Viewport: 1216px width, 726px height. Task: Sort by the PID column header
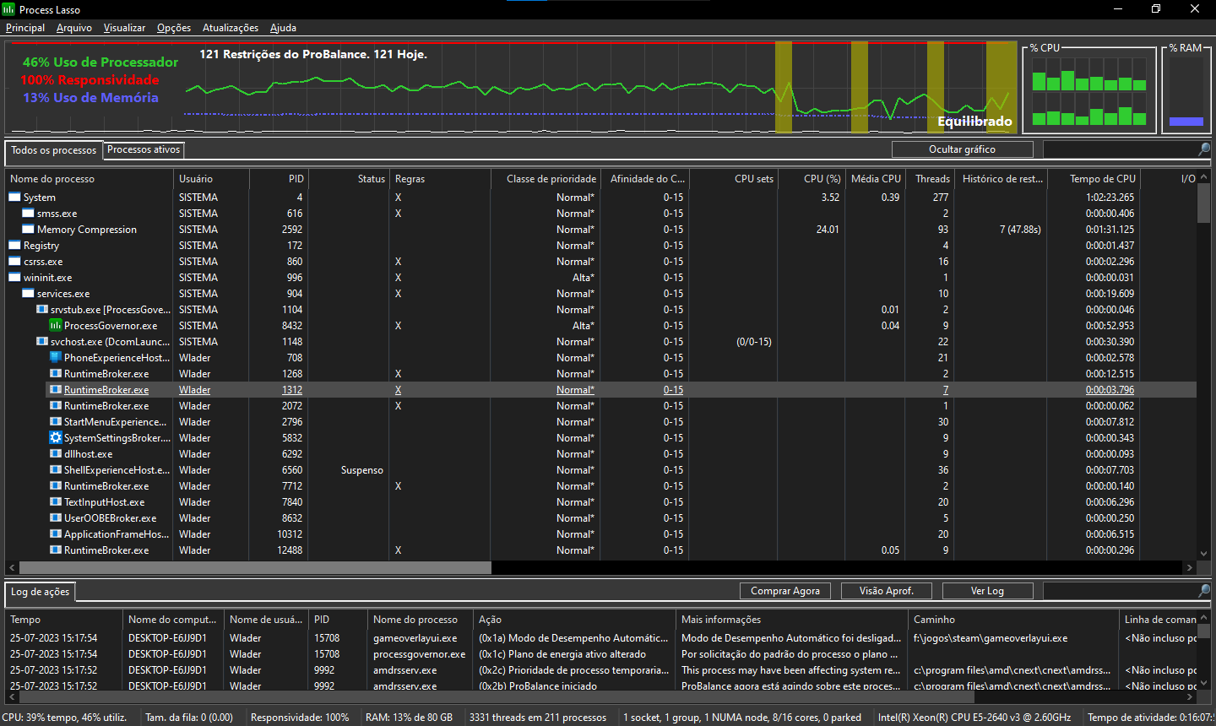pyautogui.click(x=279, y=179)
